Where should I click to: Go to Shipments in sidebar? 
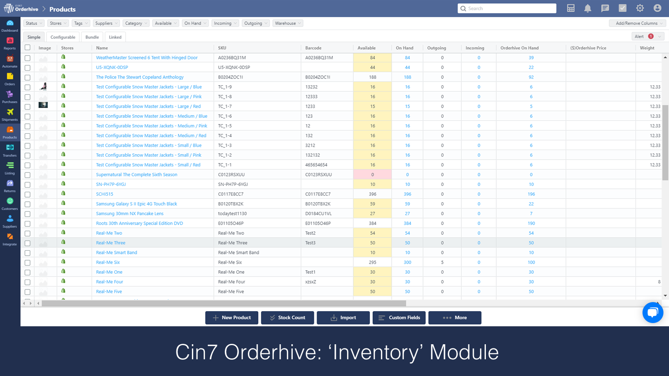(10, 114)
